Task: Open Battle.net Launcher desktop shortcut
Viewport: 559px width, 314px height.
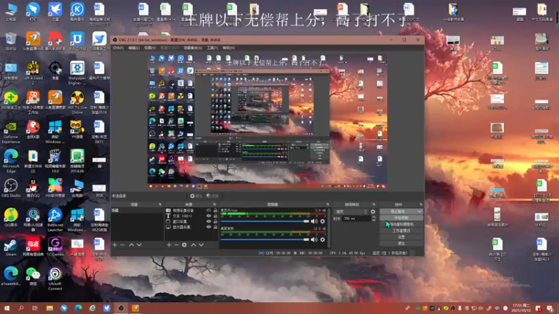Action: (x=55, y=220)
